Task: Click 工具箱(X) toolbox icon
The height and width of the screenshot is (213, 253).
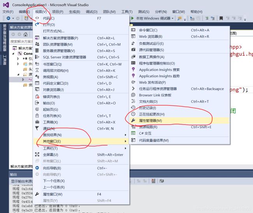Action: [37, 122]
